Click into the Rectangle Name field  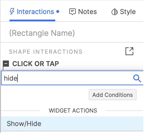tap(72, 33)
